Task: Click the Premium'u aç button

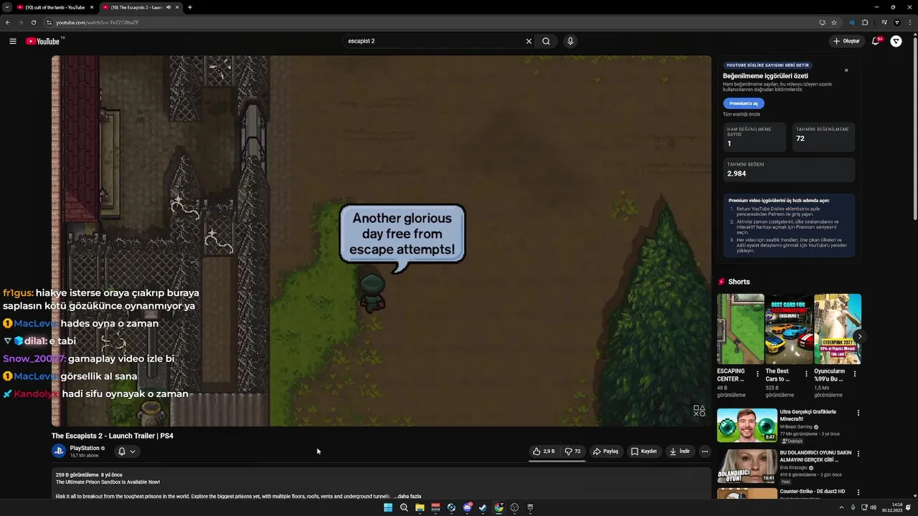Action: pyautogui.click(x=744, y=103)
